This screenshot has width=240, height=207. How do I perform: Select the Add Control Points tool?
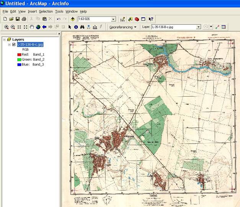click(217, 27)
